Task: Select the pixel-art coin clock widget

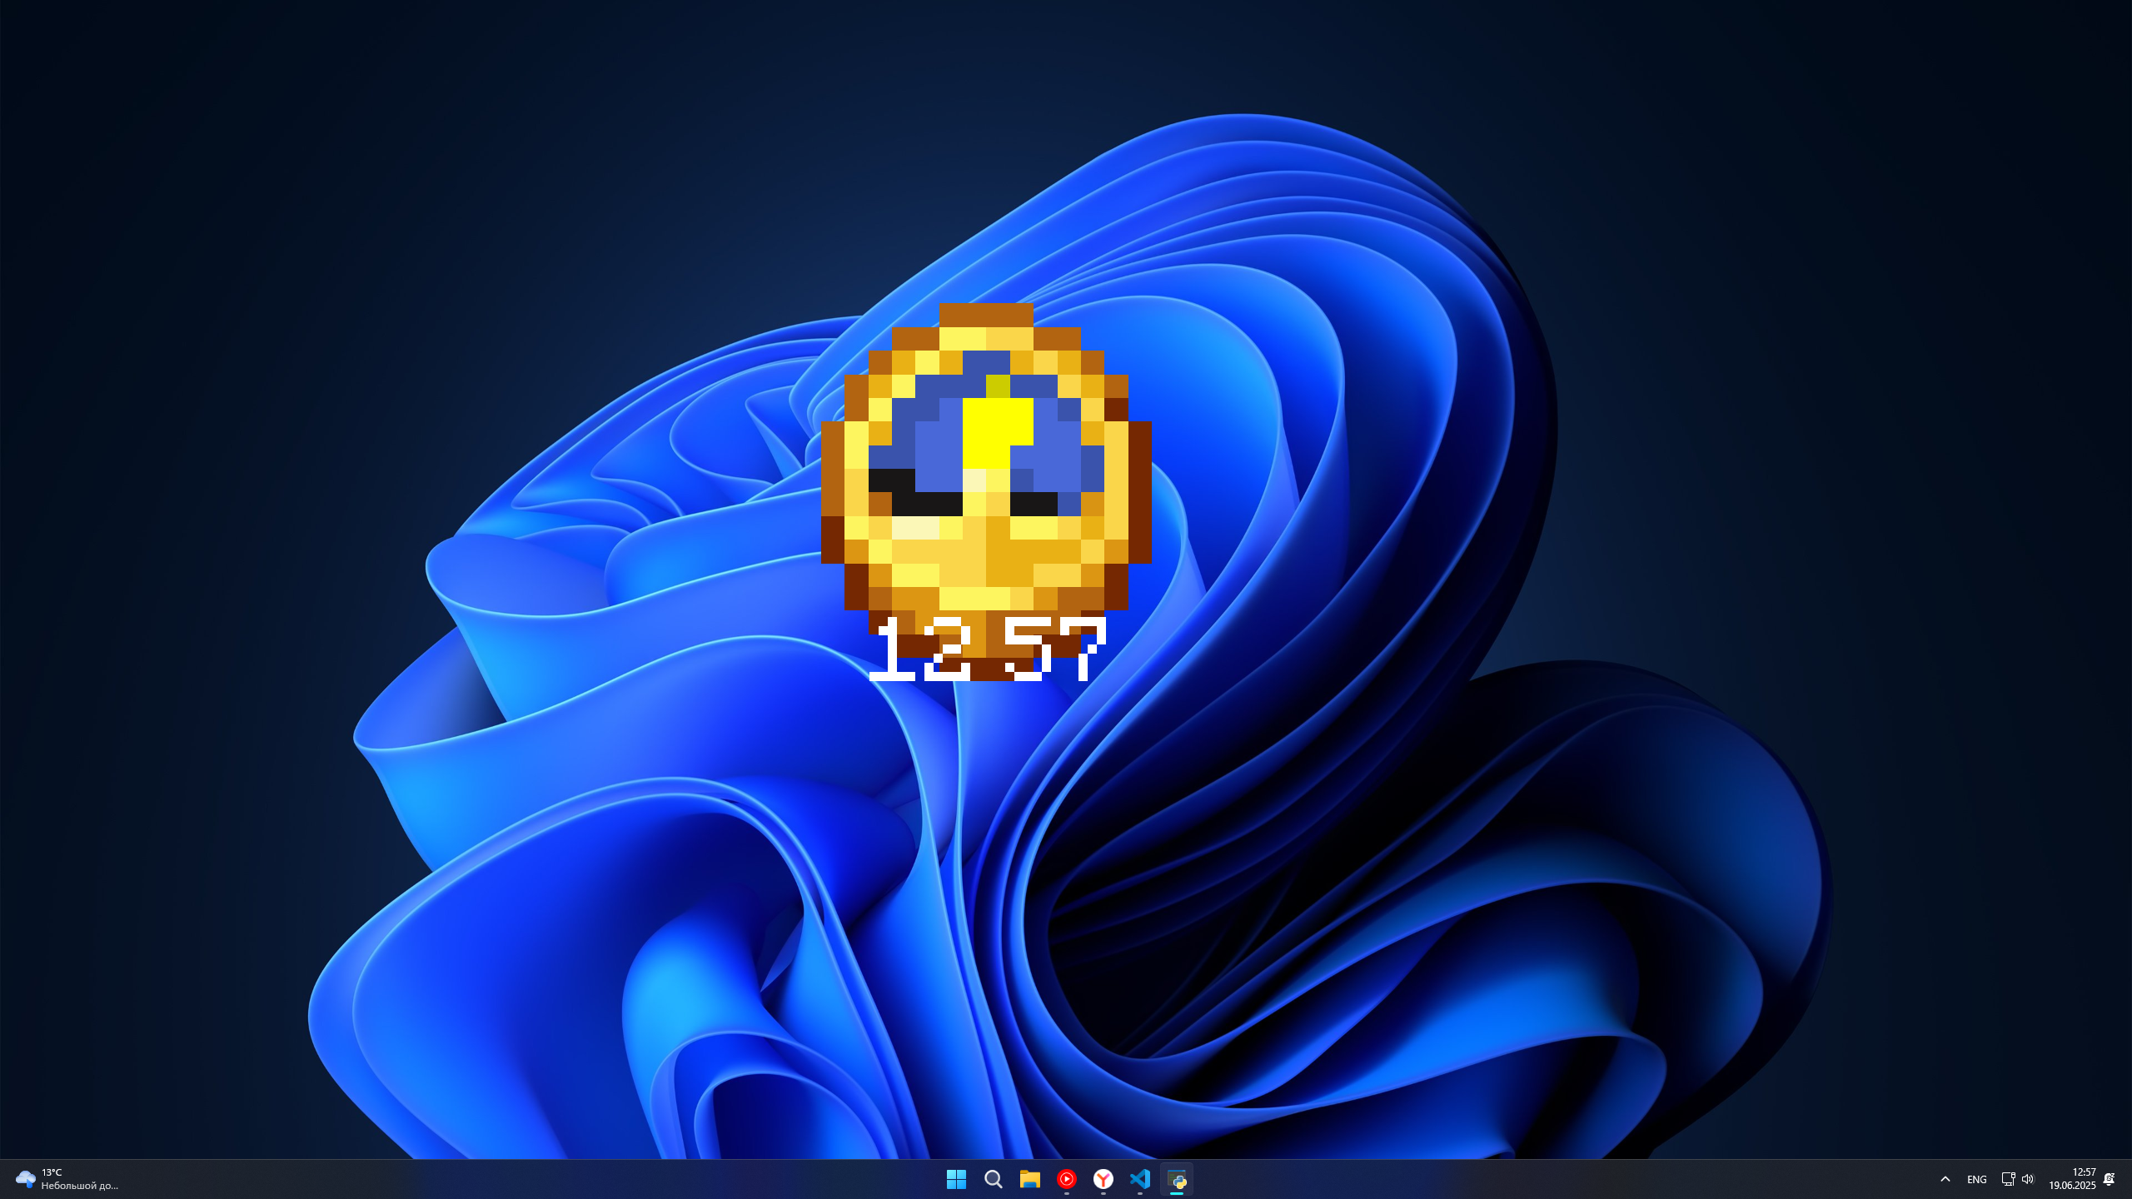Action: pyautogui.click(x=987, y=466)
